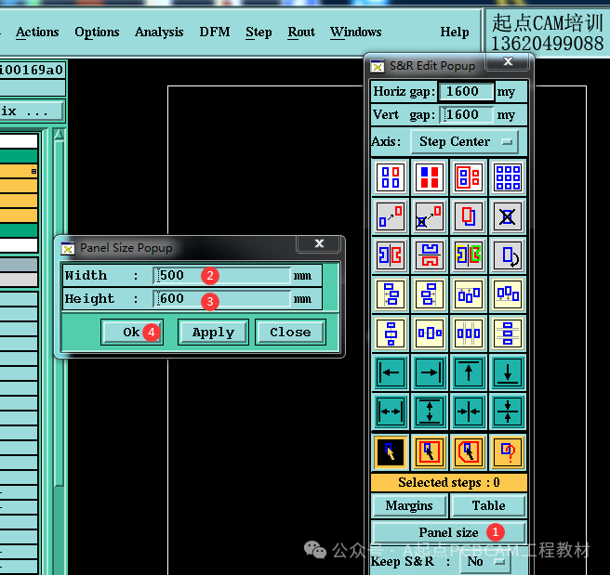Open the Help menu
The height and width of the screenshot is (575, 610).
coord(455,32)
